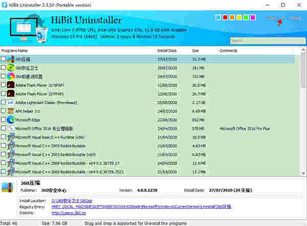Open the Install Location link for 360压缩
Viewport: 307px width, 226px height.
point(72,200)
